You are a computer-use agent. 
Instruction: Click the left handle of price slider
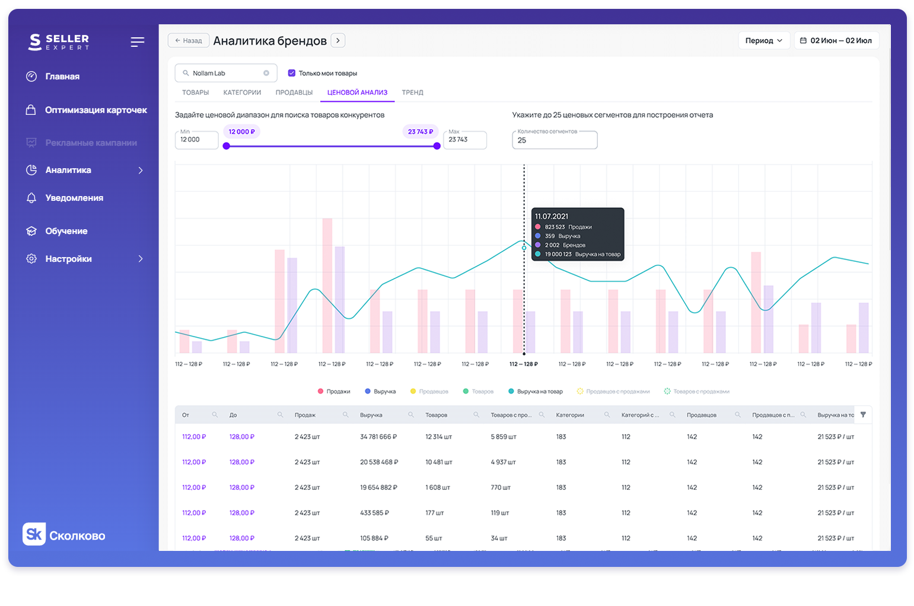pyautogui.click(x=226, y=146)
